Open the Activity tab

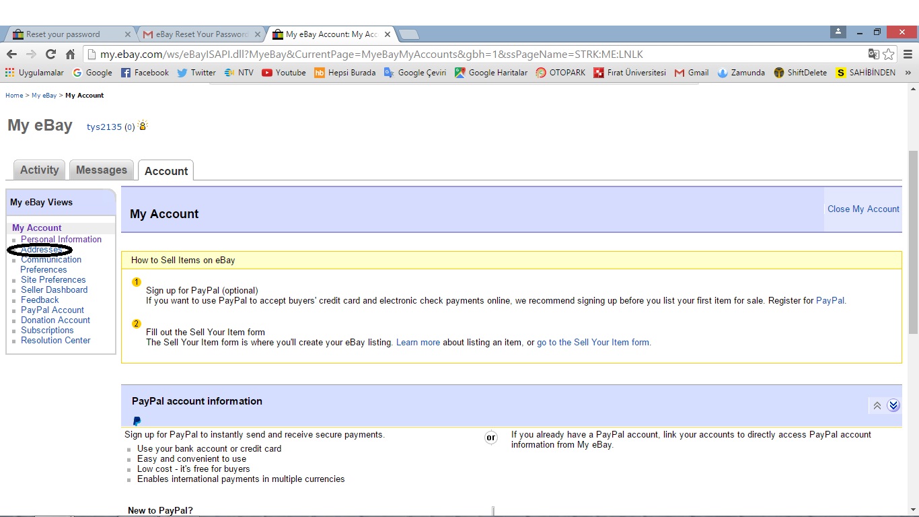click(39, 170)
